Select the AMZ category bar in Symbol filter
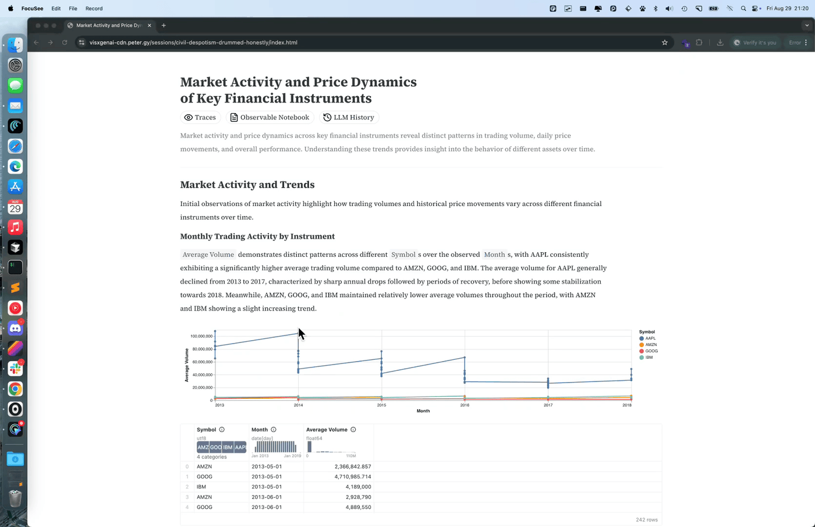This screenshot has width=815, height=527. [203, 447]
